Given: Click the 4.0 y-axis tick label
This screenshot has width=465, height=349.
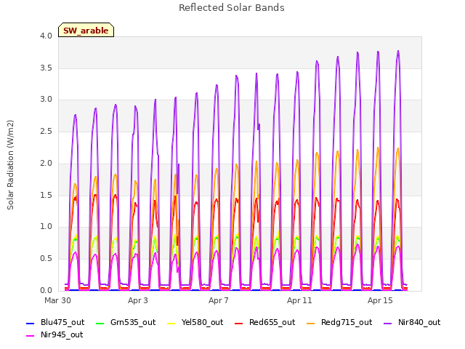Looking at the screenshot, I should [46, 36].
